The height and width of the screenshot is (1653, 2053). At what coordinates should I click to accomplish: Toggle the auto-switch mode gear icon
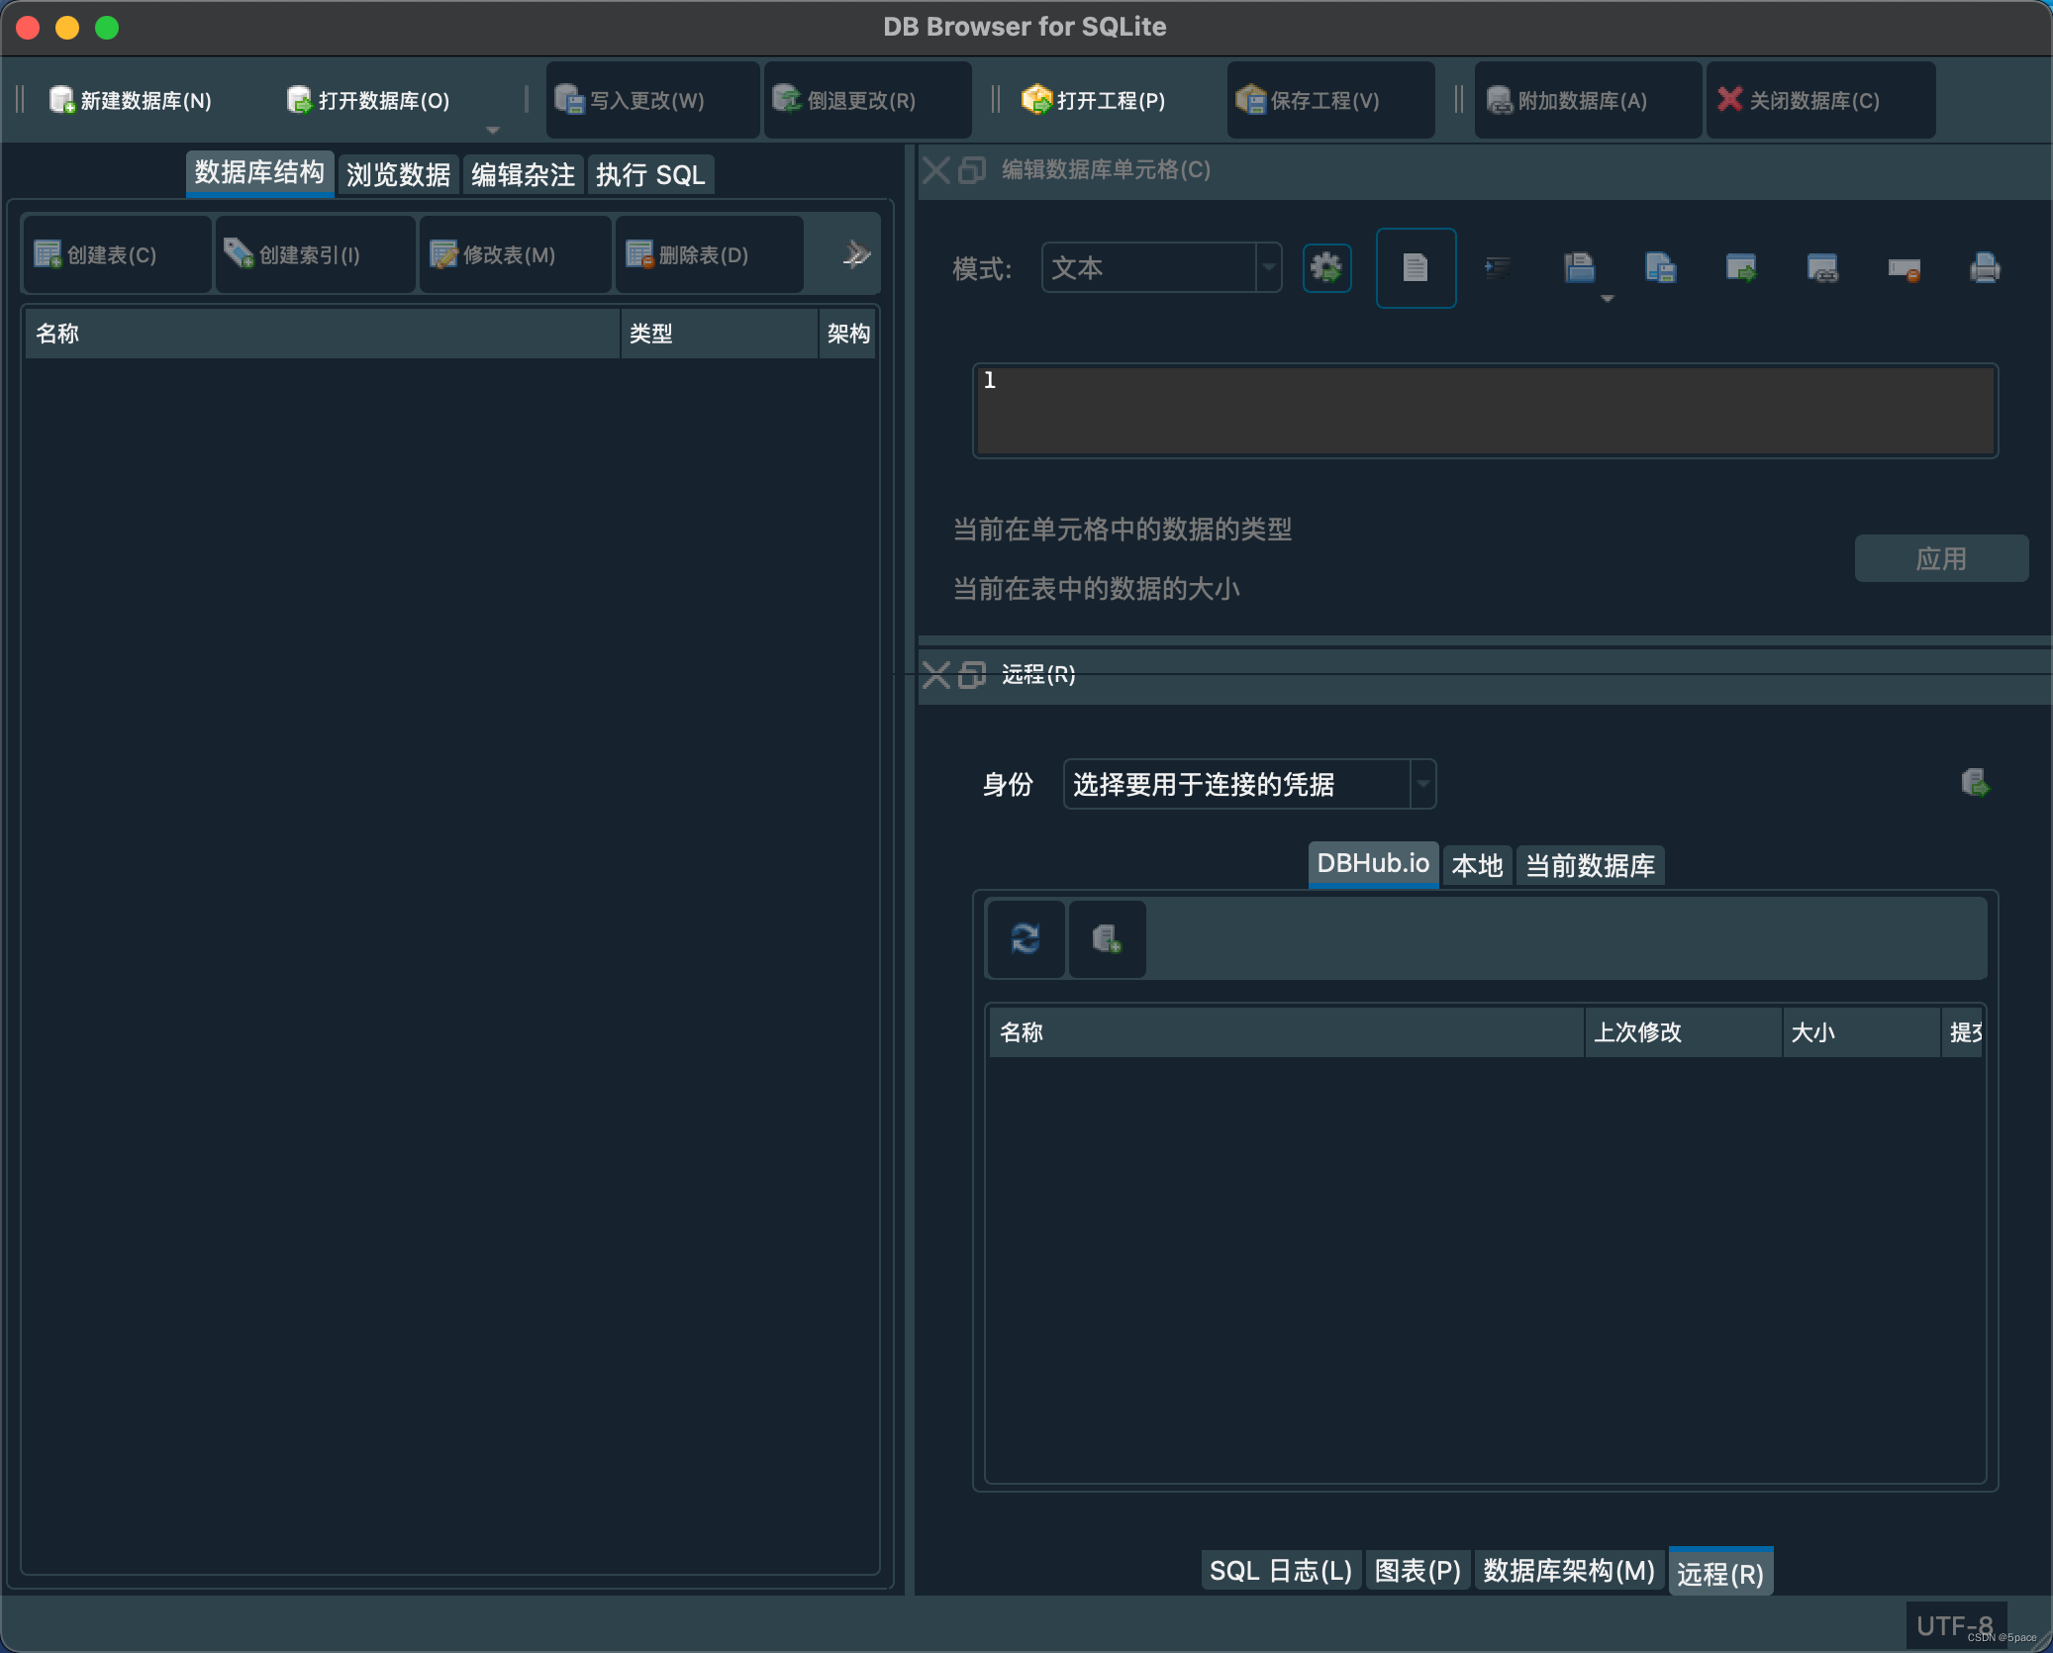point(1326,267)
